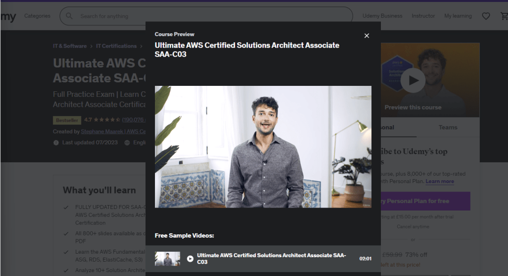508x276 pixels.
Task: Click the Udemy logo
Action: (x=8, y=16)
